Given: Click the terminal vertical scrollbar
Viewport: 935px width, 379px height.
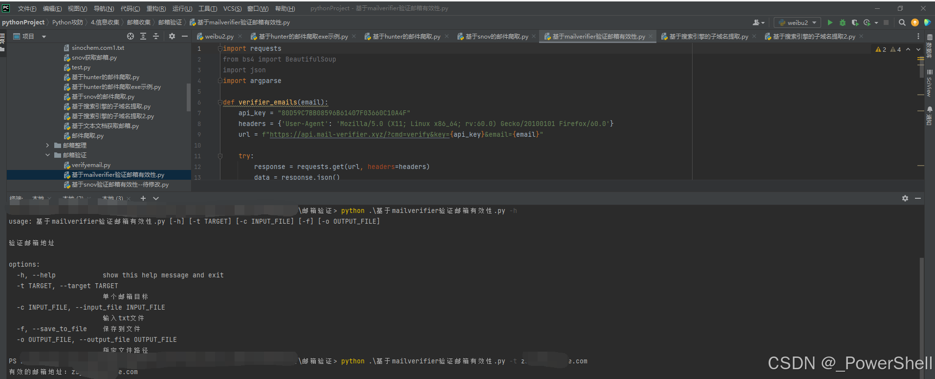Looking at the screenshot, I should click(922, 317).
